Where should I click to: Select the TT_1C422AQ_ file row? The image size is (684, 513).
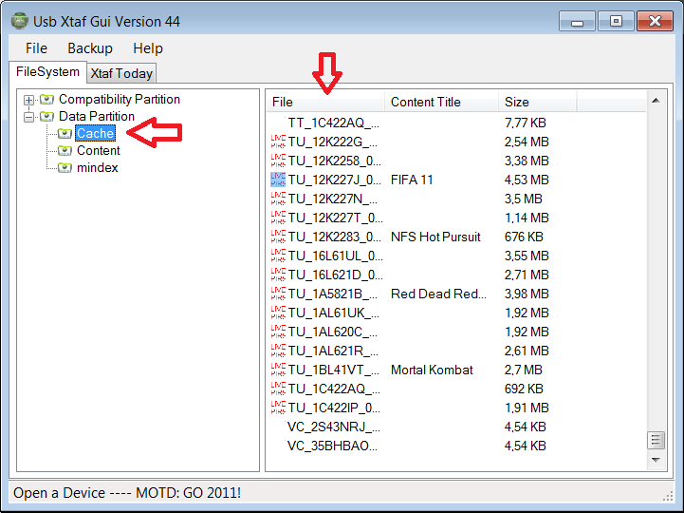[x=456, y=123]
